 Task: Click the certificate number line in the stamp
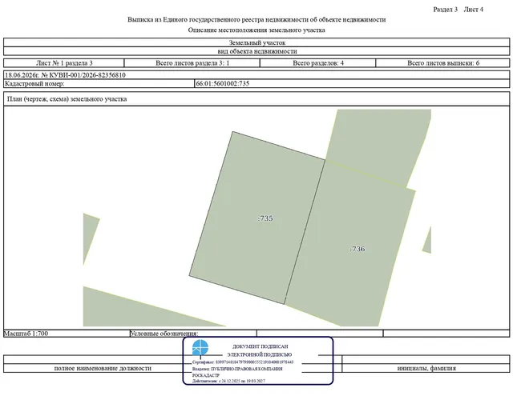(x=243, y=362)
